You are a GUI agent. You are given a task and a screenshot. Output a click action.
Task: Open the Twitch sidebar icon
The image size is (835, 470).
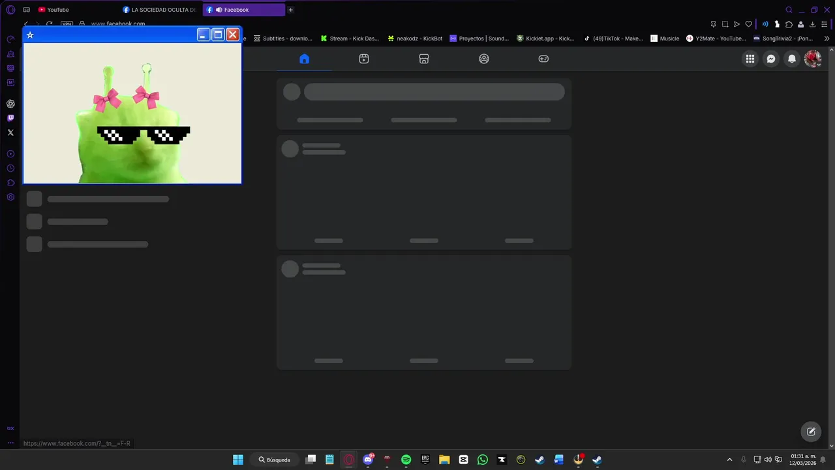pyautogui.click(x=10, y=118)
